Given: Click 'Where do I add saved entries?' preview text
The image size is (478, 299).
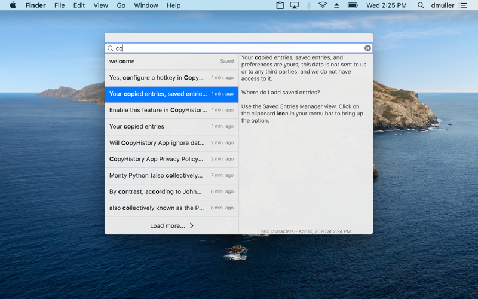Looking at the screenshot, I should (280, 93).
